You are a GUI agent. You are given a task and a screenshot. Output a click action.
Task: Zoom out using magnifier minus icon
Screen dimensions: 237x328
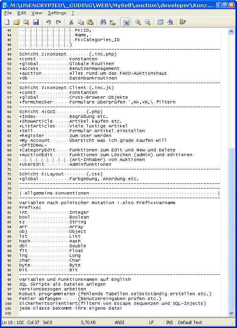click(x=148, y=22)
